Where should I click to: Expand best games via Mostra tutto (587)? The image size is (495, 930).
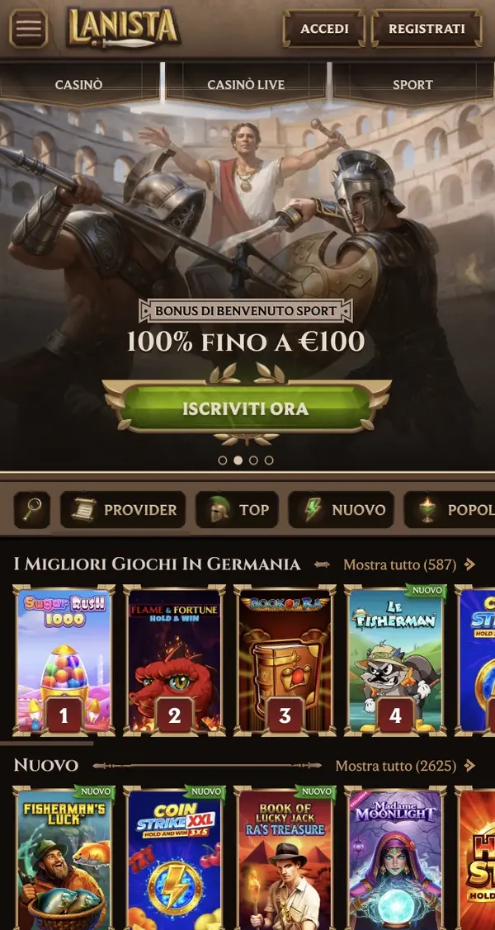click(399, 564)
